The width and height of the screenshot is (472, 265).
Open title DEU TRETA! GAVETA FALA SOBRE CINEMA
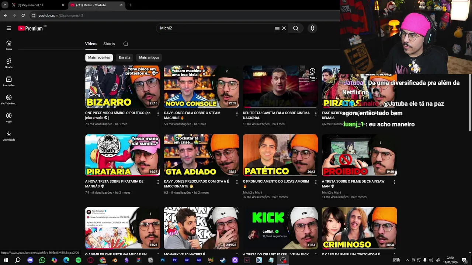click(276, 115)
